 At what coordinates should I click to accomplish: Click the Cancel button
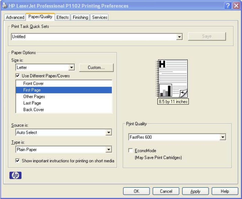166,191
